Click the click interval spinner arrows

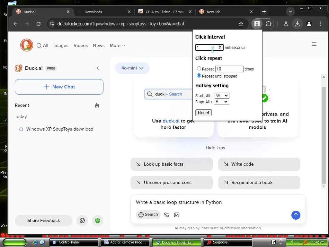[220, 47]
